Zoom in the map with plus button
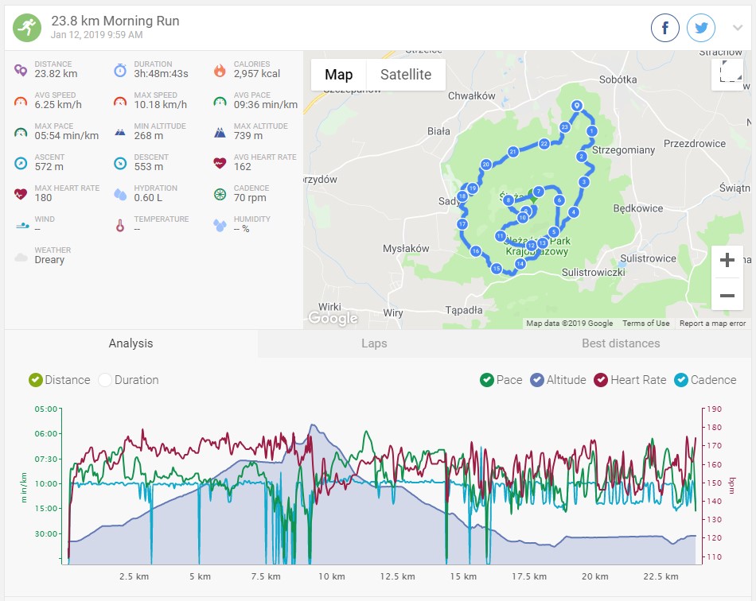Image resolution: width=756 pixels, height=601 pixels. [x=727, y=261]
